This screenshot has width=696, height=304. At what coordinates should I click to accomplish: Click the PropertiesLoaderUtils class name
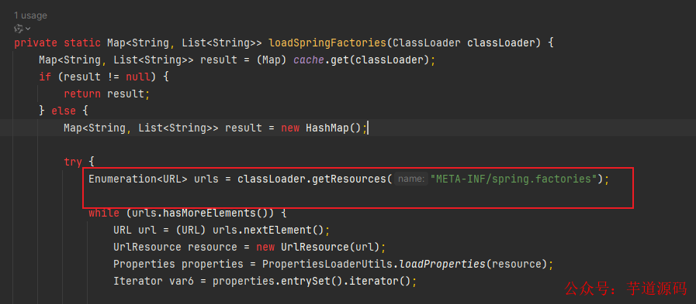[x=327, y=265]
